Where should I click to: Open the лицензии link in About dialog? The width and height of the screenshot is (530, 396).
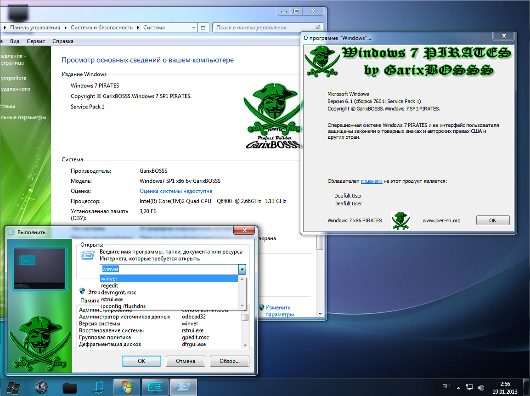pos(372,181)
